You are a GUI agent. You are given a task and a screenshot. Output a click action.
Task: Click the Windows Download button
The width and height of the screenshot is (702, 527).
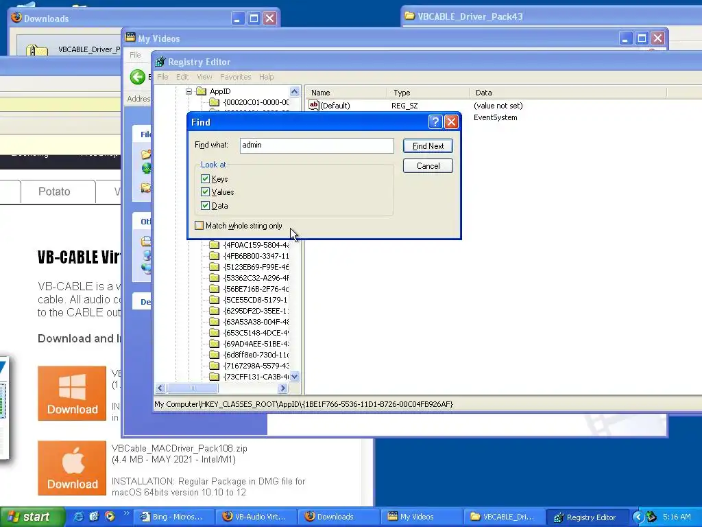[x=72, y=393]
